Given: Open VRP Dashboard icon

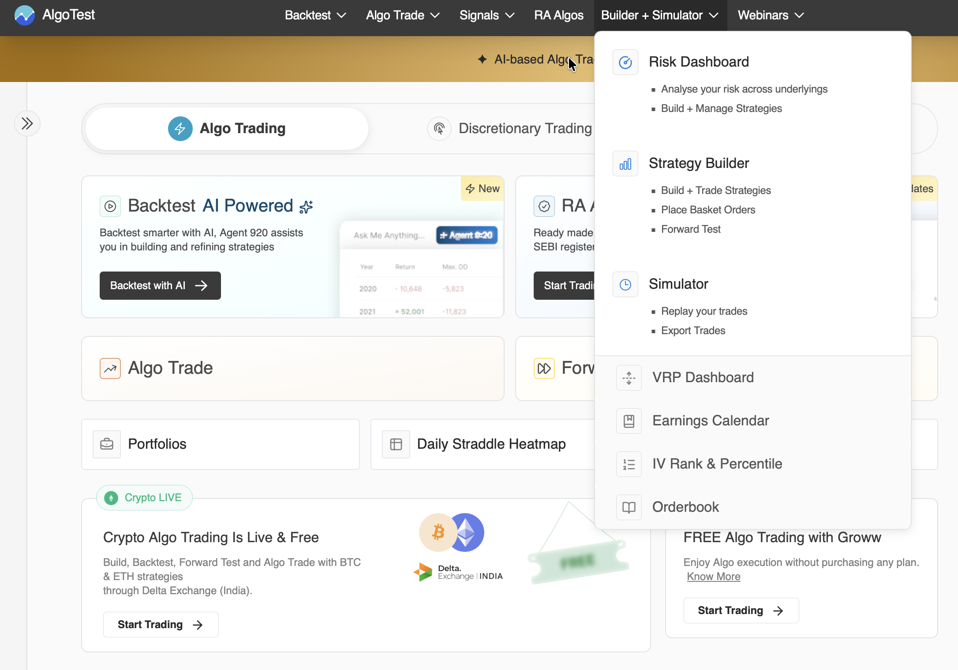Looking at the screenshot, I should [x=629, y=378].
